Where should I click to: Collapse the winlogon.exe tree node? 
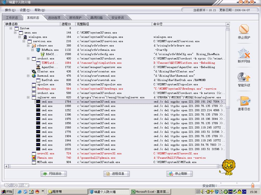point(19,37)
